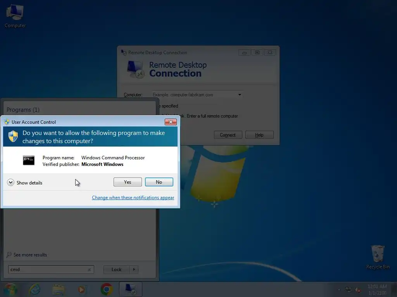Image resolution: width=397 pixels, height=297 pixels.
Task: Click the Remote Desktop Connection logo icon
Action: point(135,70)
